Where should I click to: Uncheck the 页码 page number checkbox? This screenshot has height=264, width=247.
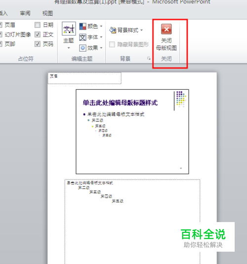(38, 44)
